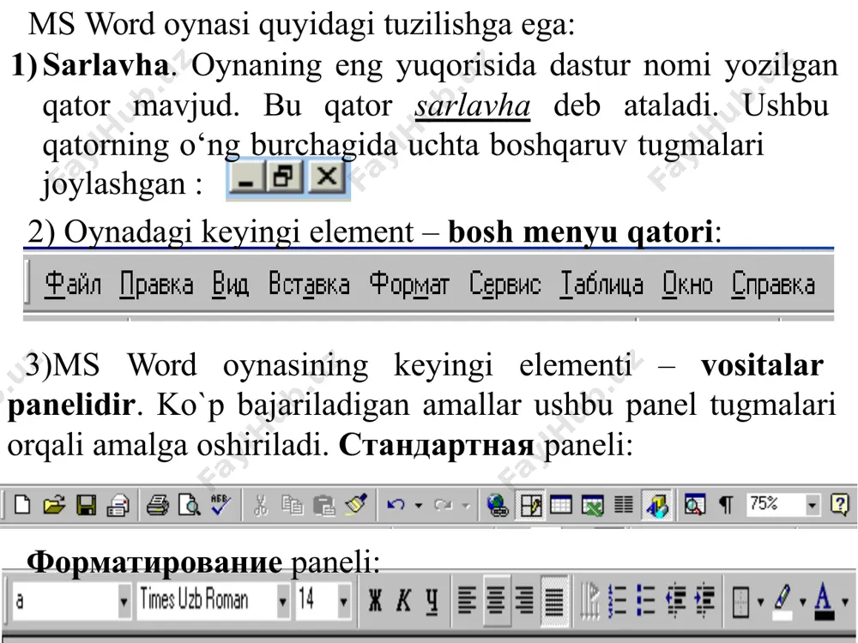This screenshot has width=858, height=643.
Task: Click the Redo arrow icon
Action: [444, 504]
